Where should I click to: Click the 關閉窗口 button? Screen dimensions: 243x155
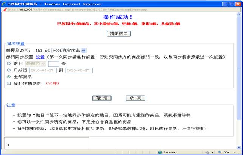coord(119,34)
